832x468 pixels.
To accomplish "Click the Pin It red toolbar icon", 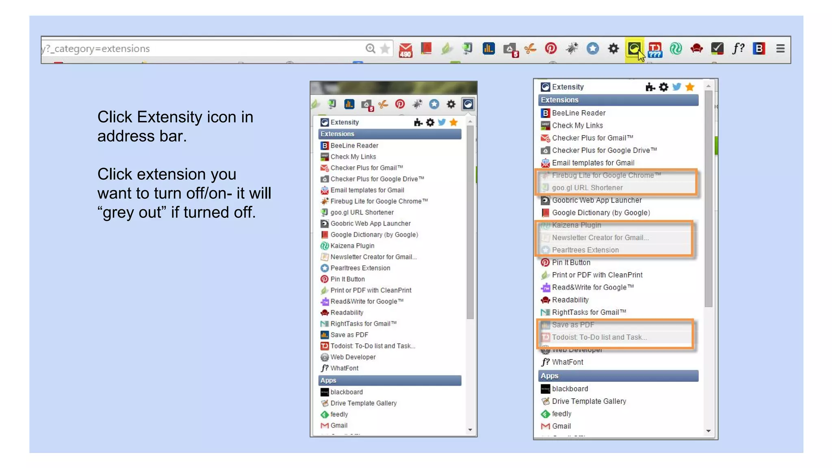I will 550,48.
